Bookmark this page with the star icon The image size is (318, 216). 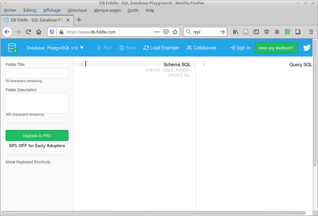click(175, 32)
